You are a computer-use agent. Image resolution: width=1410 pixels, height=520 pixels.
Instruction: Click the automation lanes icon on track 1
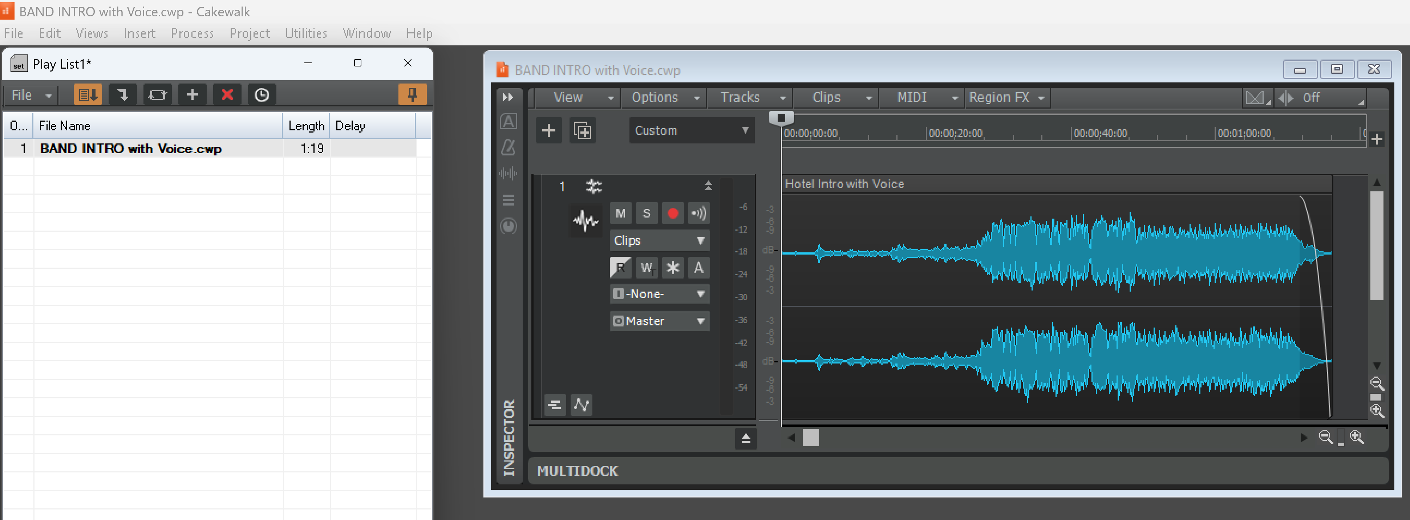pyautogui.click(x=581, y=405)
